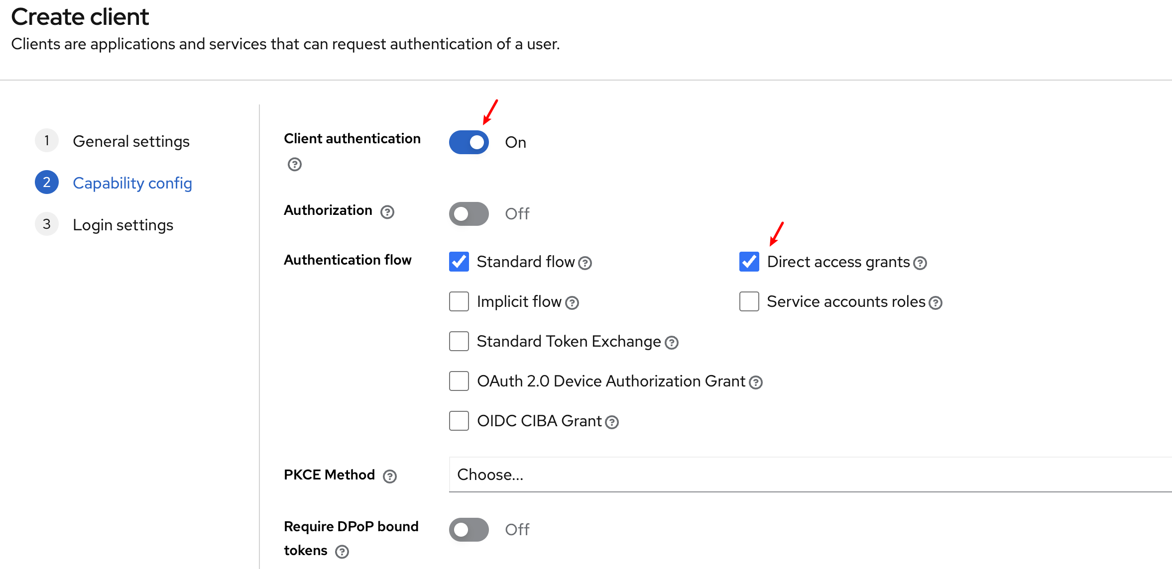View OAuth 2.0 Device Authorization Grant help icon

[756, 382]
